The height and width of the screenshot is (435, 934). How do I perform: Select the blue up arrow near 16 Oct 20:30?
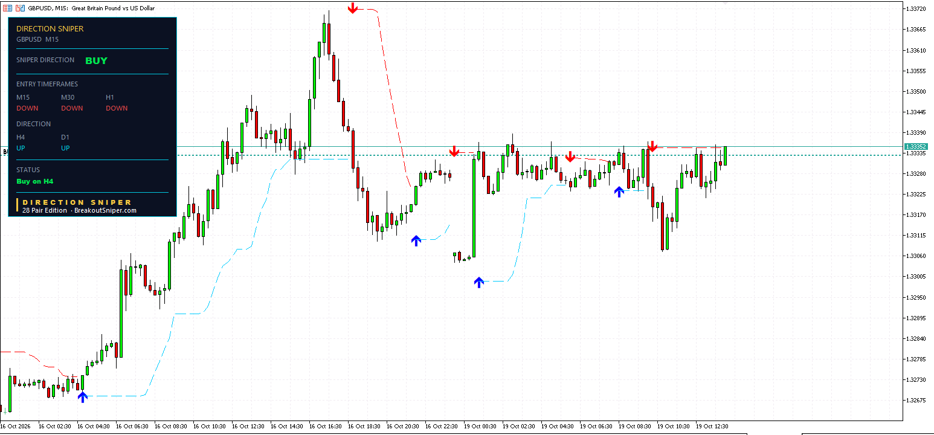(416, 240)
